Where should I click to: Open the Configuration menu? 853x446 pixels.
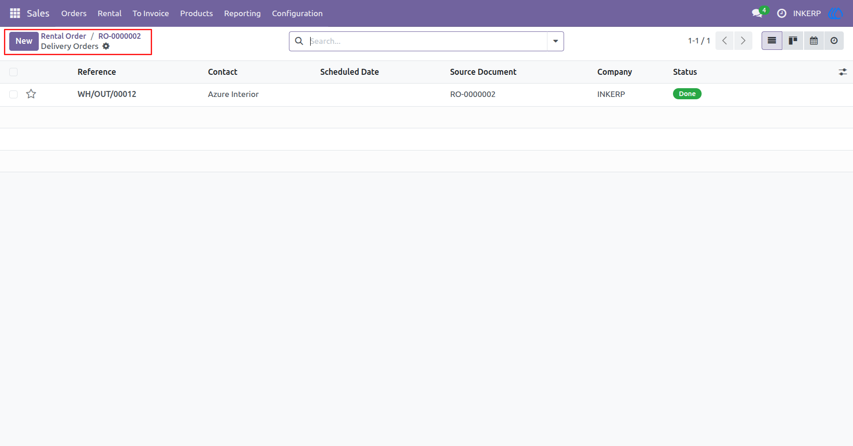click(297, 13)
